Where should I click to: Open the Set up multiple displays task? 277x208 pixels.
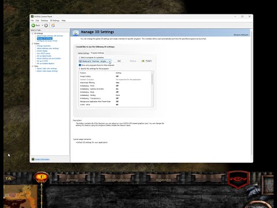46,64
